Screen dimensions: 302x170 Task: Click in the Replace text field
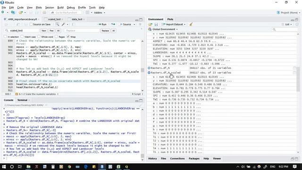(82, 31)
